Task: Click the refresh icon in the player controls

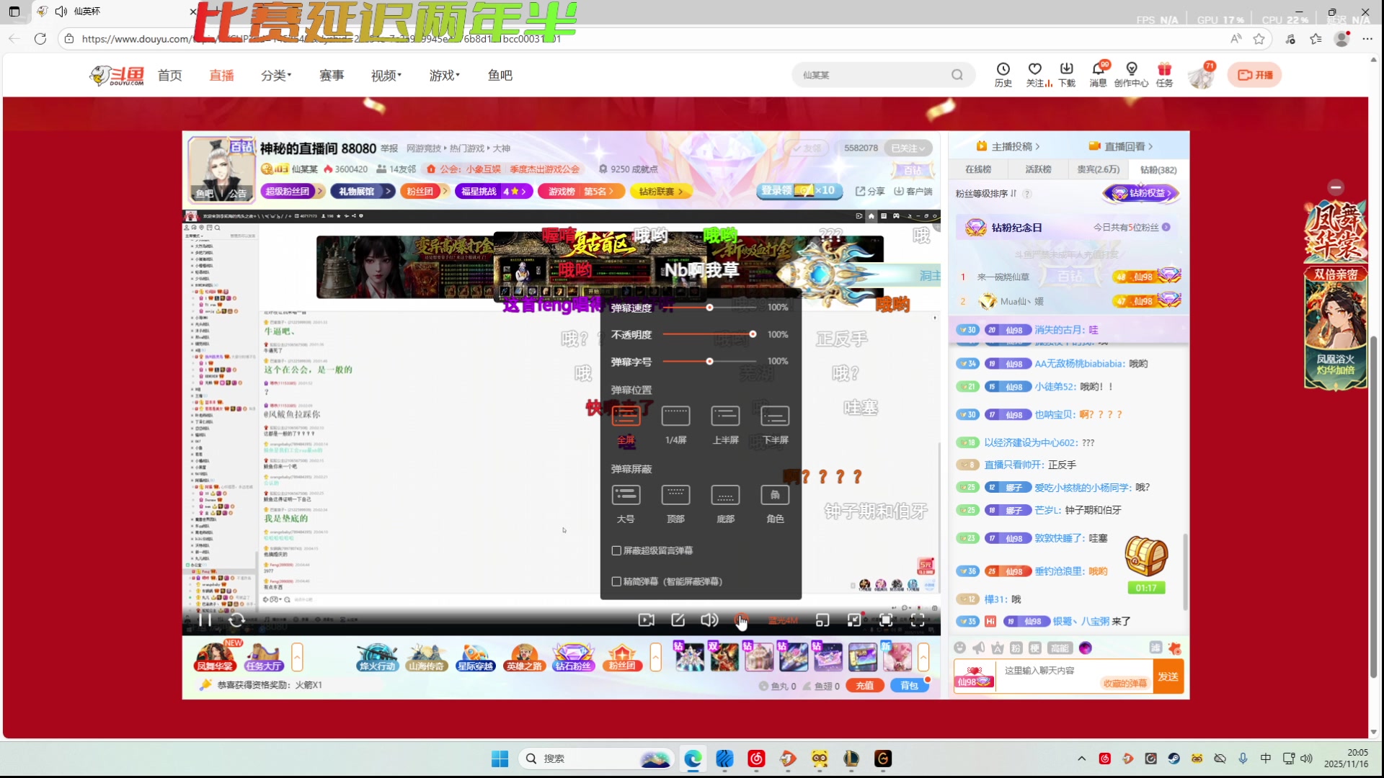Action: click(x=237, y=620)
